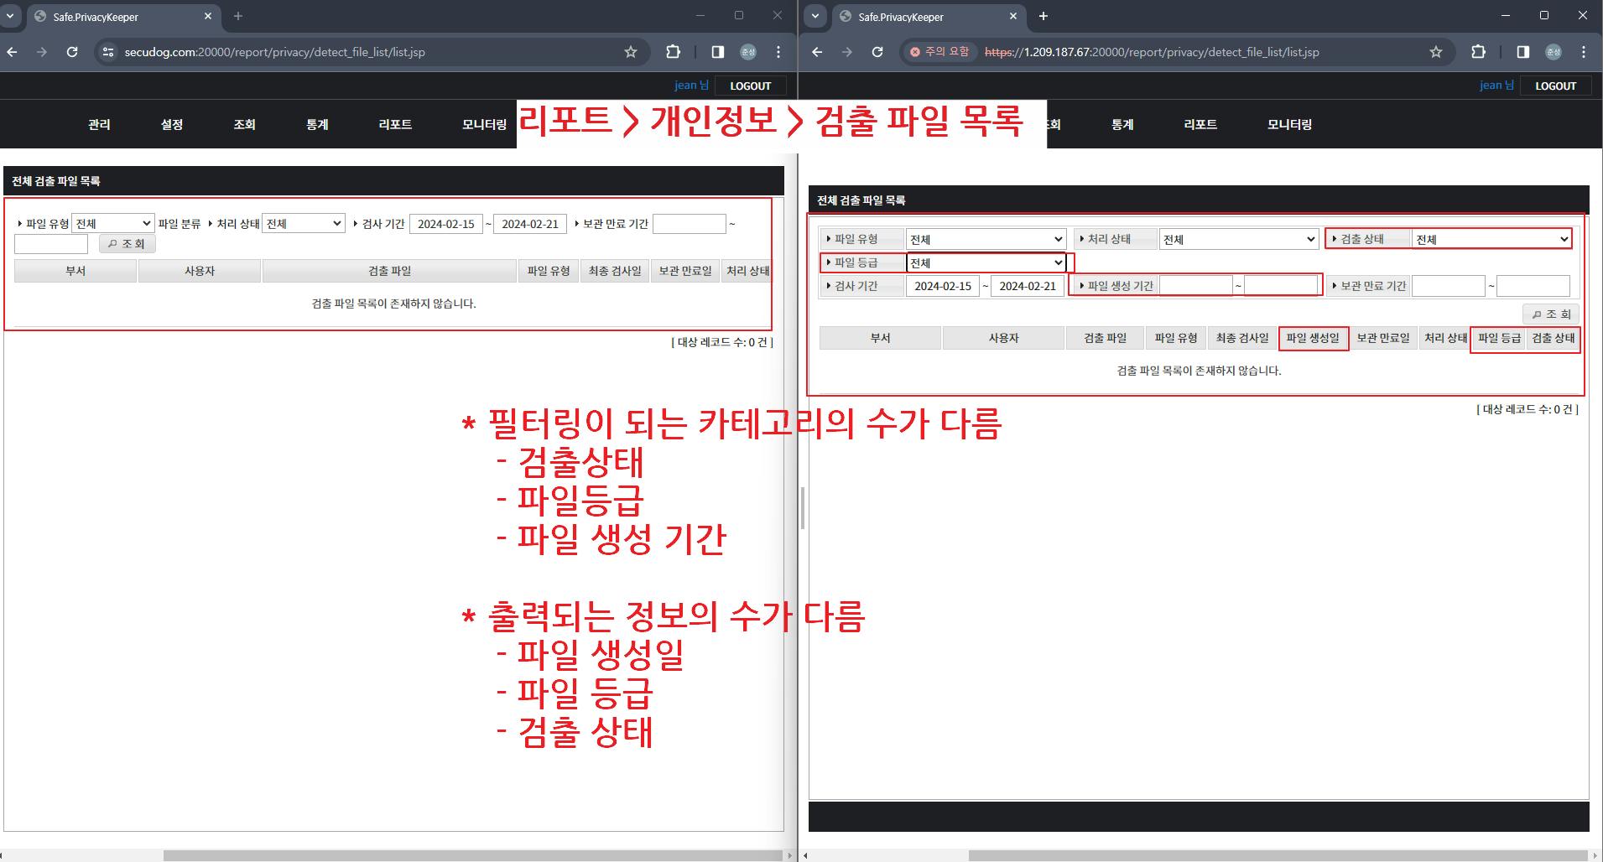Open tab search chevron in left browser

10,16
